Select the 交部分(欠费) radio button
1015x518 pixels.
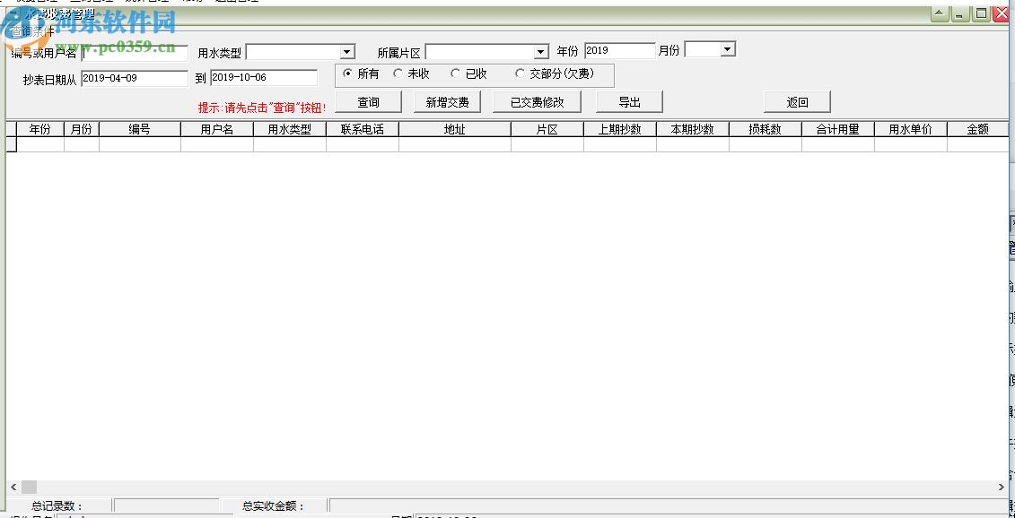(x=520, y=73)
